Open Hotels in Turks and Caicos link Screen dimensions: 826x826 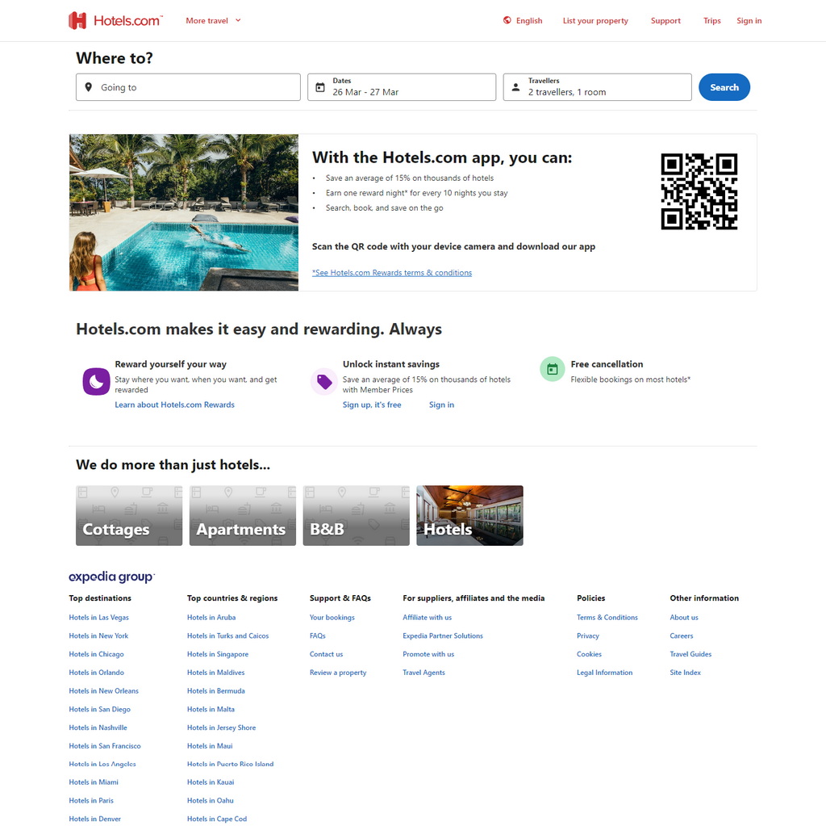(227, 635)
